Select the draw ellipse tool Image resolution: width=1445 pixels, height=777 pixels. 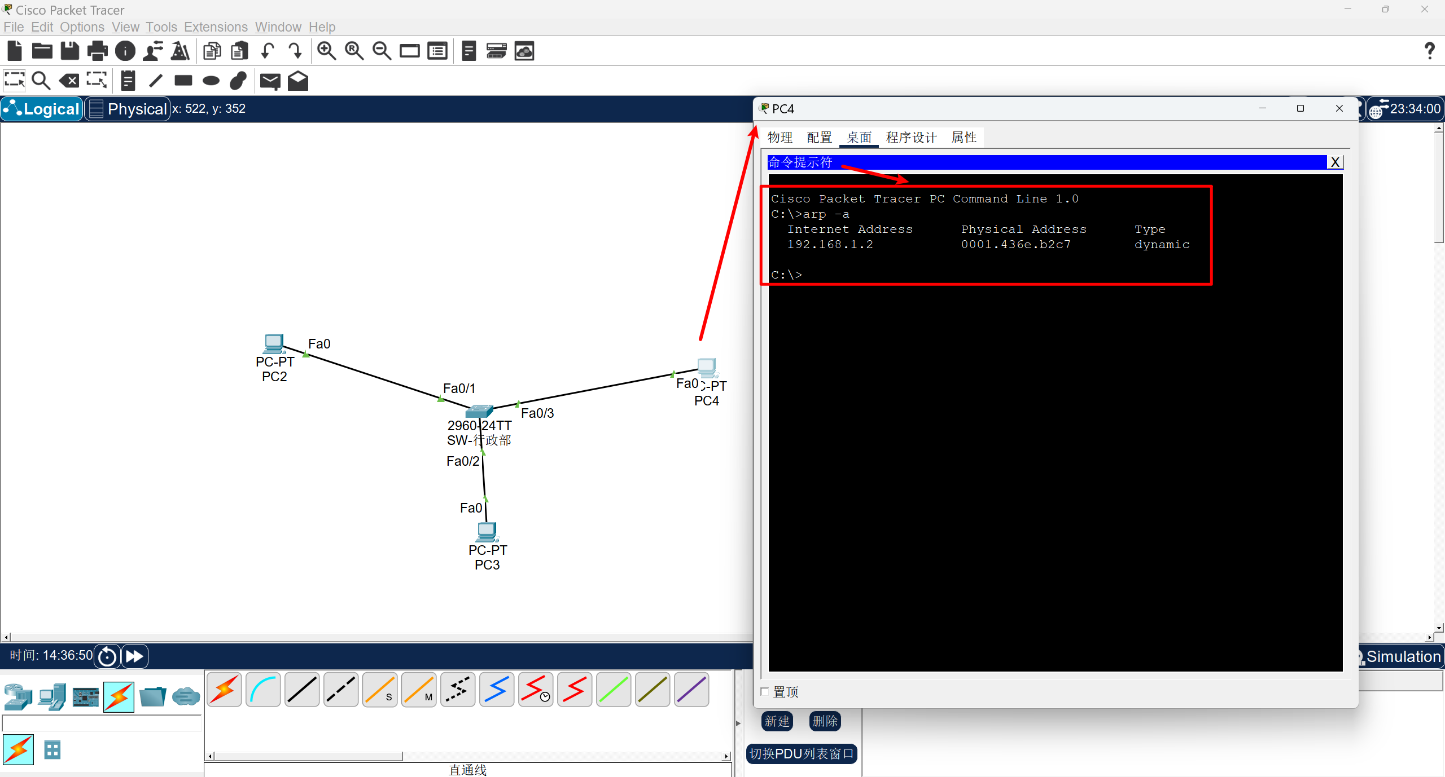tap(211, 81)
